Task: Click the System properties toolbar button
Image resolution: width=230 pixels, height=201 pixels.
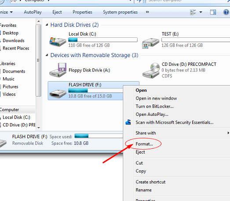Action: coord(120,12)
